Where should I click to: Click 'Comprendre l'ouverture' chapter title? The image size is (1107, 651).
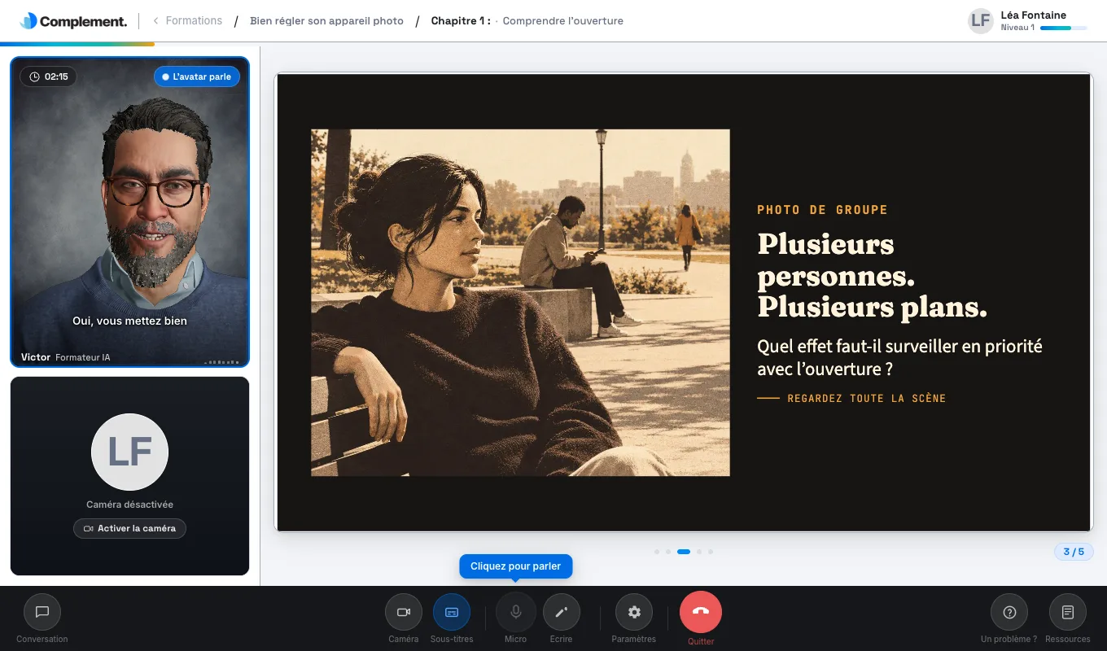tap(563, 21)
